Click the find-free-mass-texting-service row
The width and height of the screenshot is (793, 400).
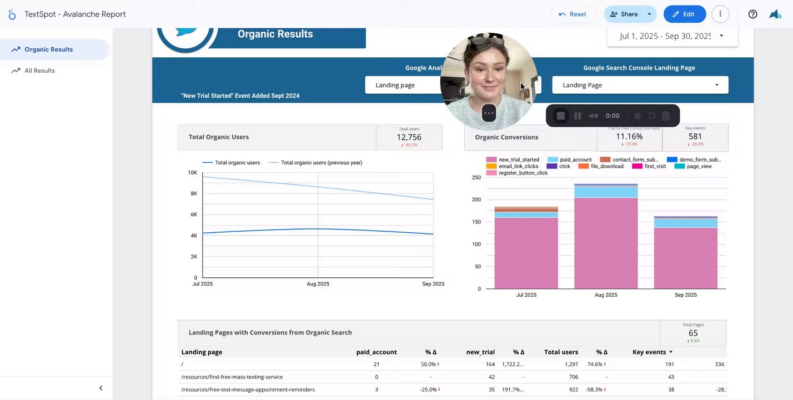point(453,377)
